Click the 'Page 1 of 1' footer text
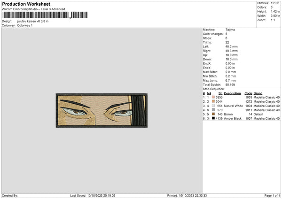 pyautogui.click(x=272, y=196)
